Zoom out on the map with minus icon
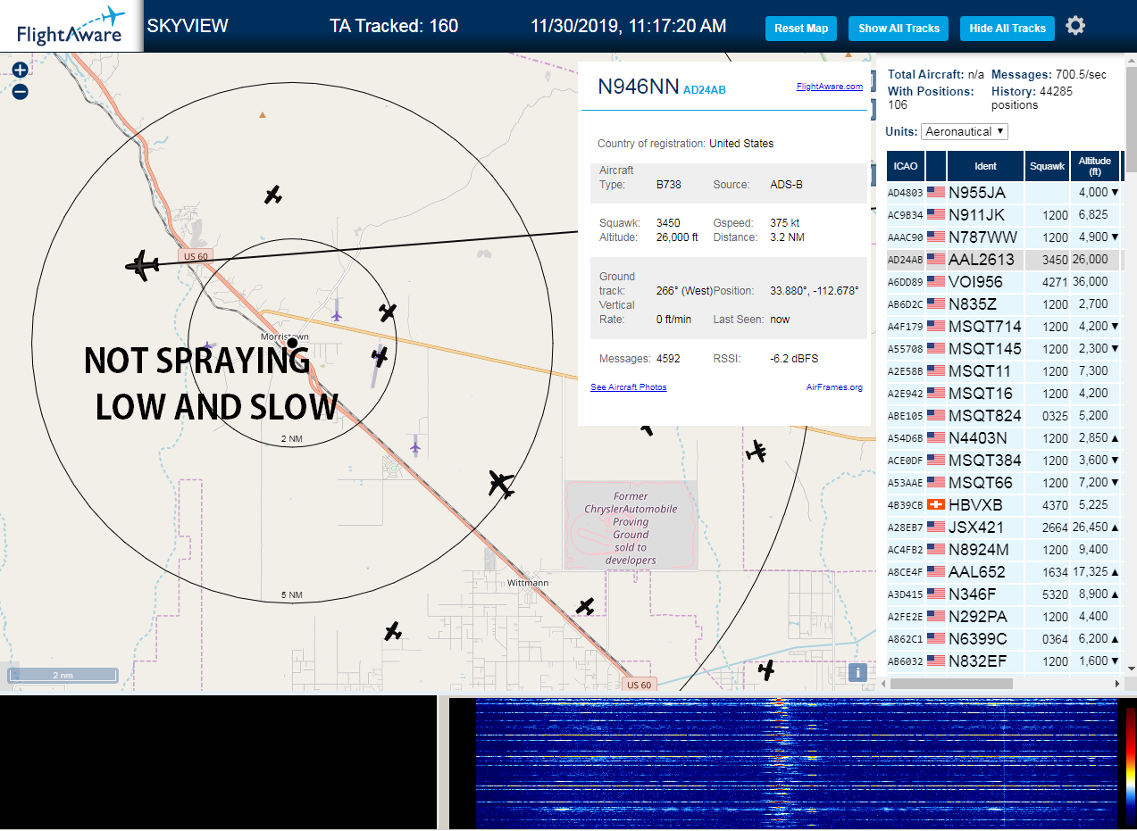1137x831 pixels. click(20, 91)
